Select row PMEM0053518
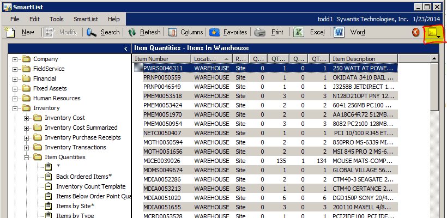Image resolution: width=447 pixels, height=218 pixels. pyautogui.click(x=270, y=96)
